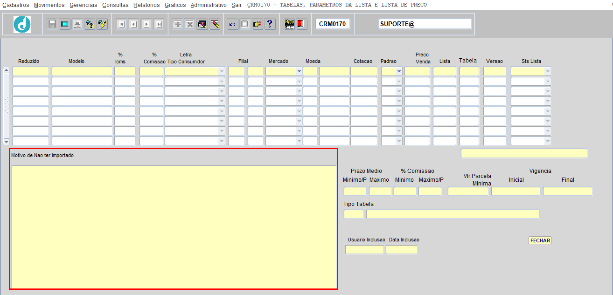The width and height of the screenshot is (613, 295).
Task: Open the Movimentos menu
Action: click(49, 5)
